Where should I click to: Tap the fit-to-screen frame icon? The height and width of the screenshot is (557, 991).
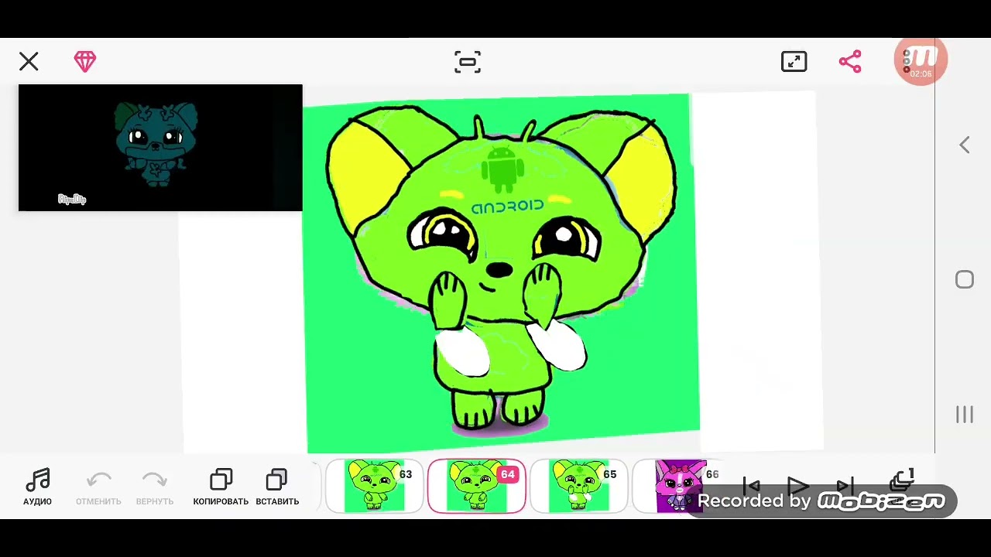tap(468, 62)
